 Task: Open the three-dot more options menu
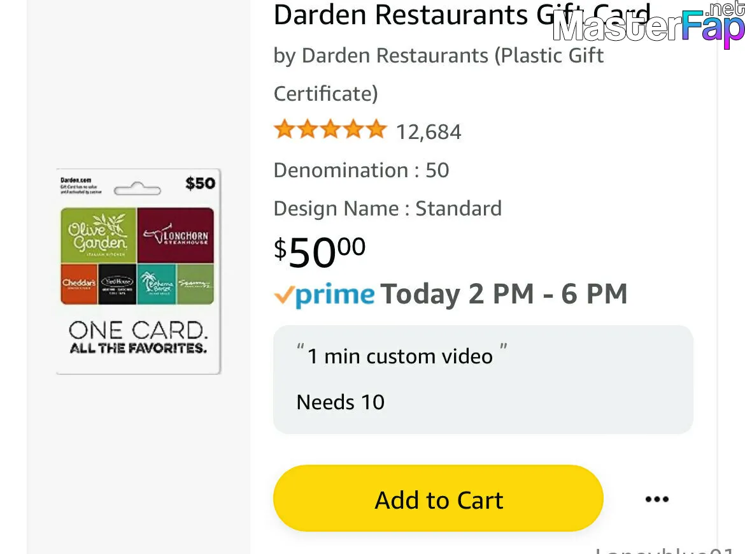(x=656, y=499)
